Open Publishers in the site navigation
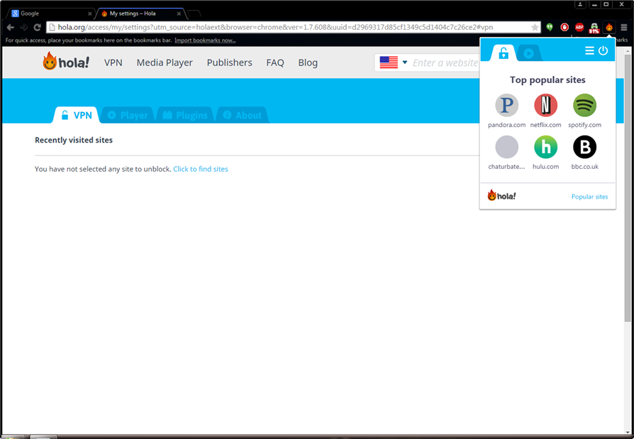The image size is (634, 439). pos(229,62)
